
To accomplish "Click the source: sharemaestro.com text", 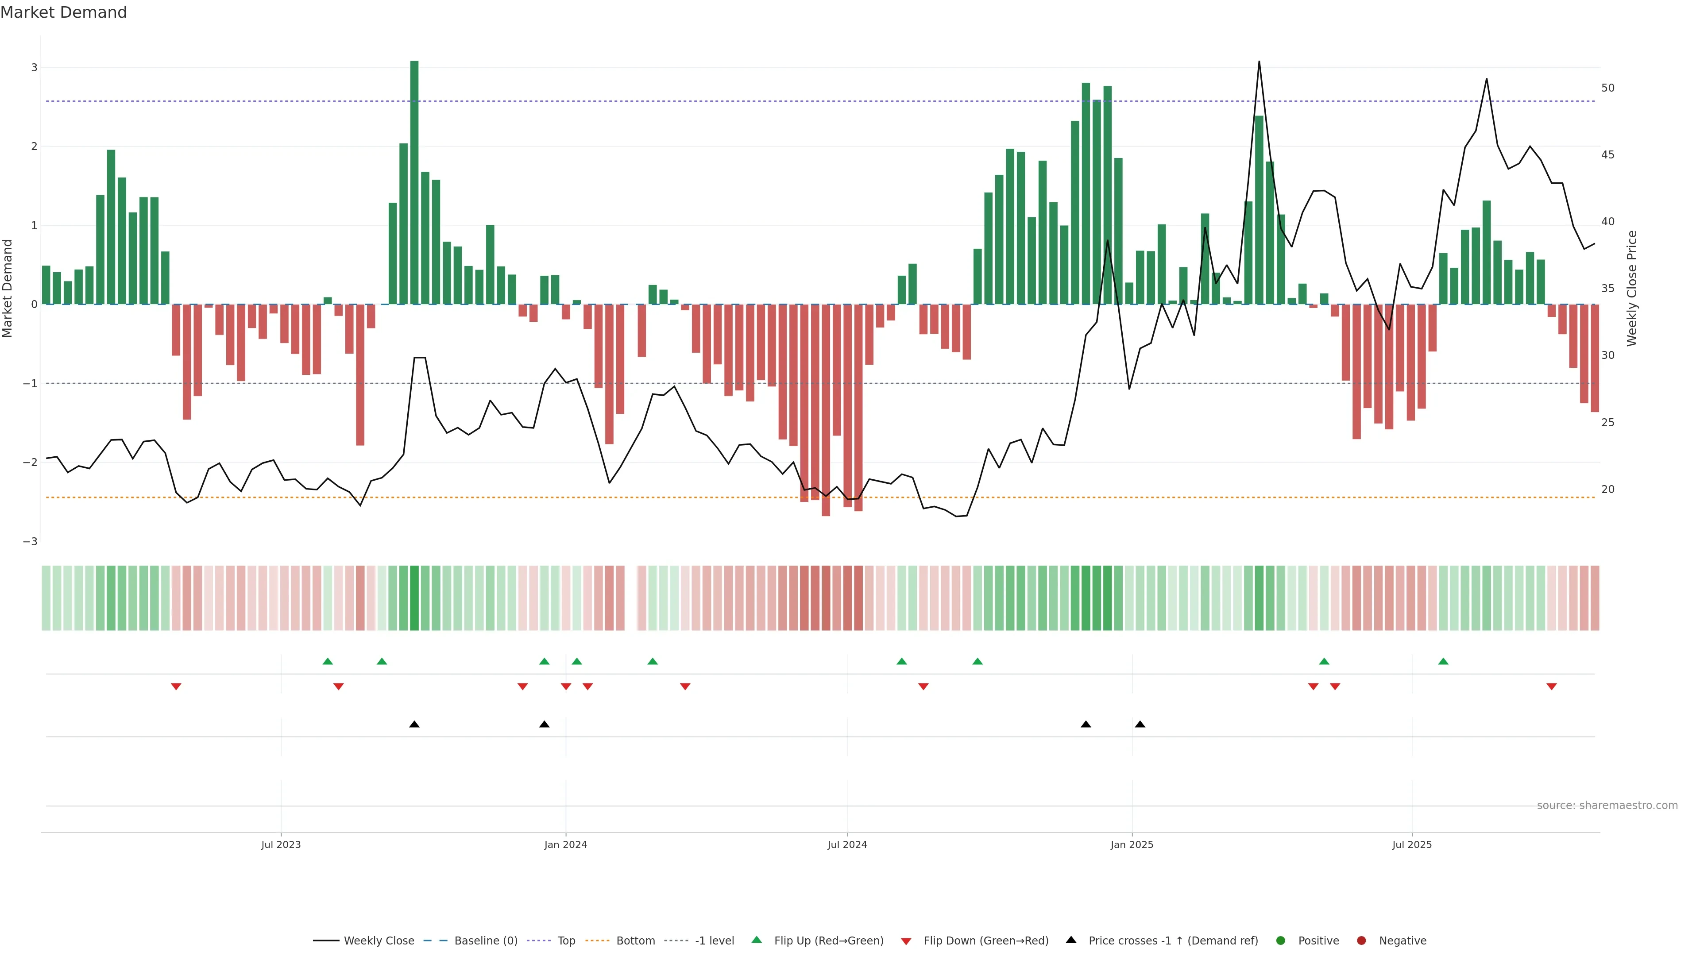I will coord(1607,805).
